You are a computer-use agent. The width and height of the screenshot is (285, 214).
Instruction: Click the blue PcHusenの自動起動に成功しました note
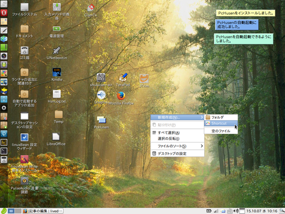click(x=237, y=24)
